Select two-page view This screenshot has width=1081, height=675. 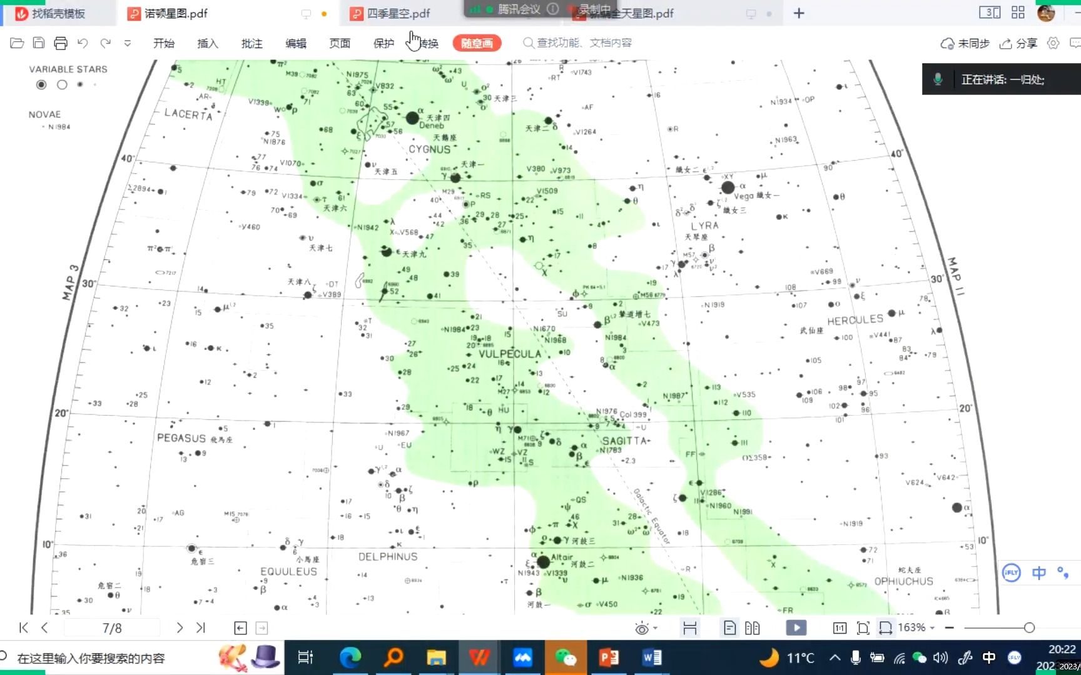[x=753, y=628]
